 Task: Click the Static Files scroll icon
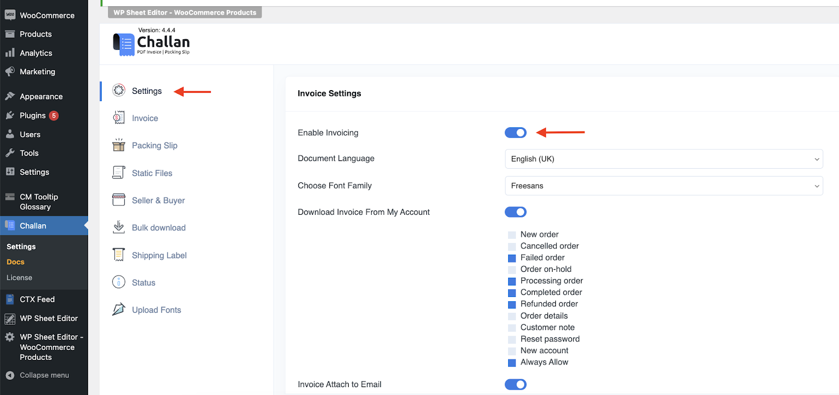[119, 172]
